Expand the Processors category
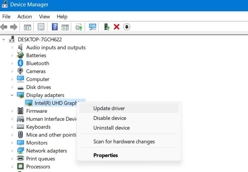This screenshot has height=172, width=248. point(12,167)
